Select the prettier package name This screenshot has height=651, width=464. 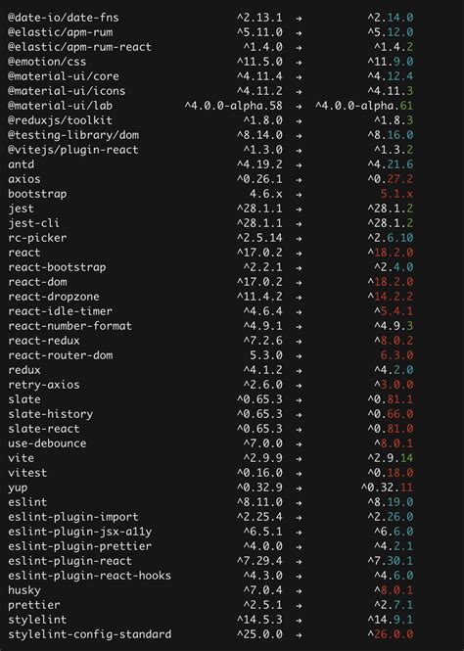(34, 605)
